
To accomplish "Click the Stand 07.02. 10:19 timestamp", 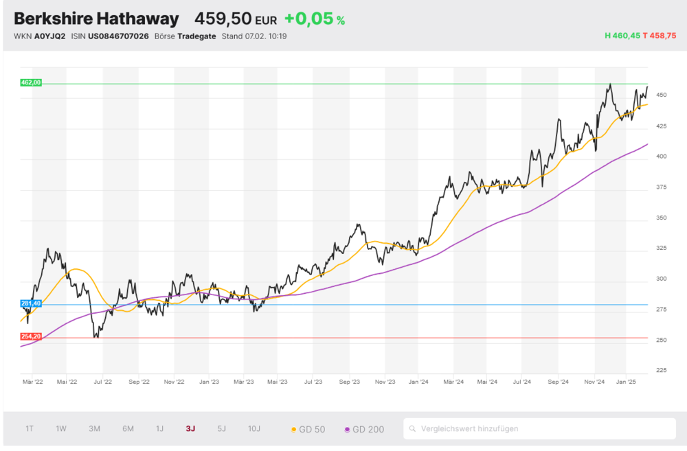I will [x=254, y=36].
